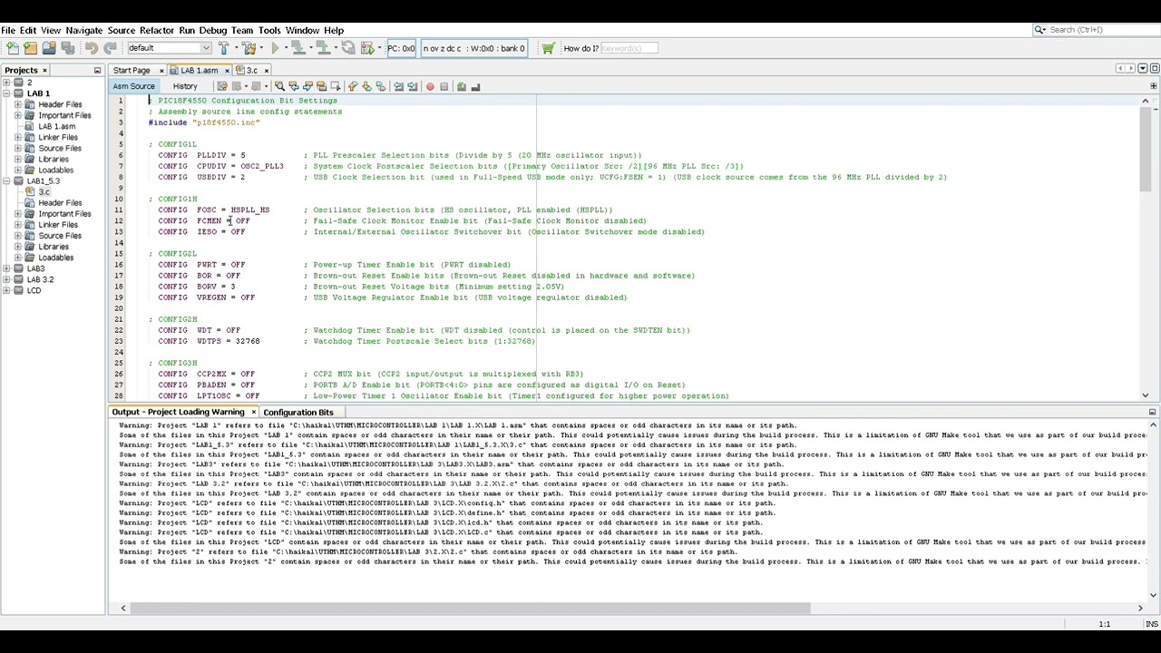Click the Find Selection magnifier icon

(279, 86)
